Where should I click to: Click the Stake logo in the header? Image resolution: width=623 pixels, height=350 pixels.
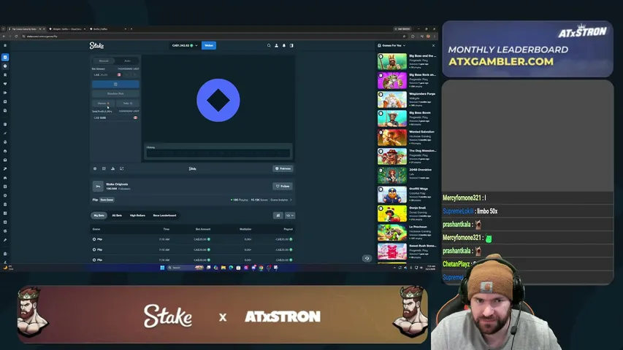point(96,46)
